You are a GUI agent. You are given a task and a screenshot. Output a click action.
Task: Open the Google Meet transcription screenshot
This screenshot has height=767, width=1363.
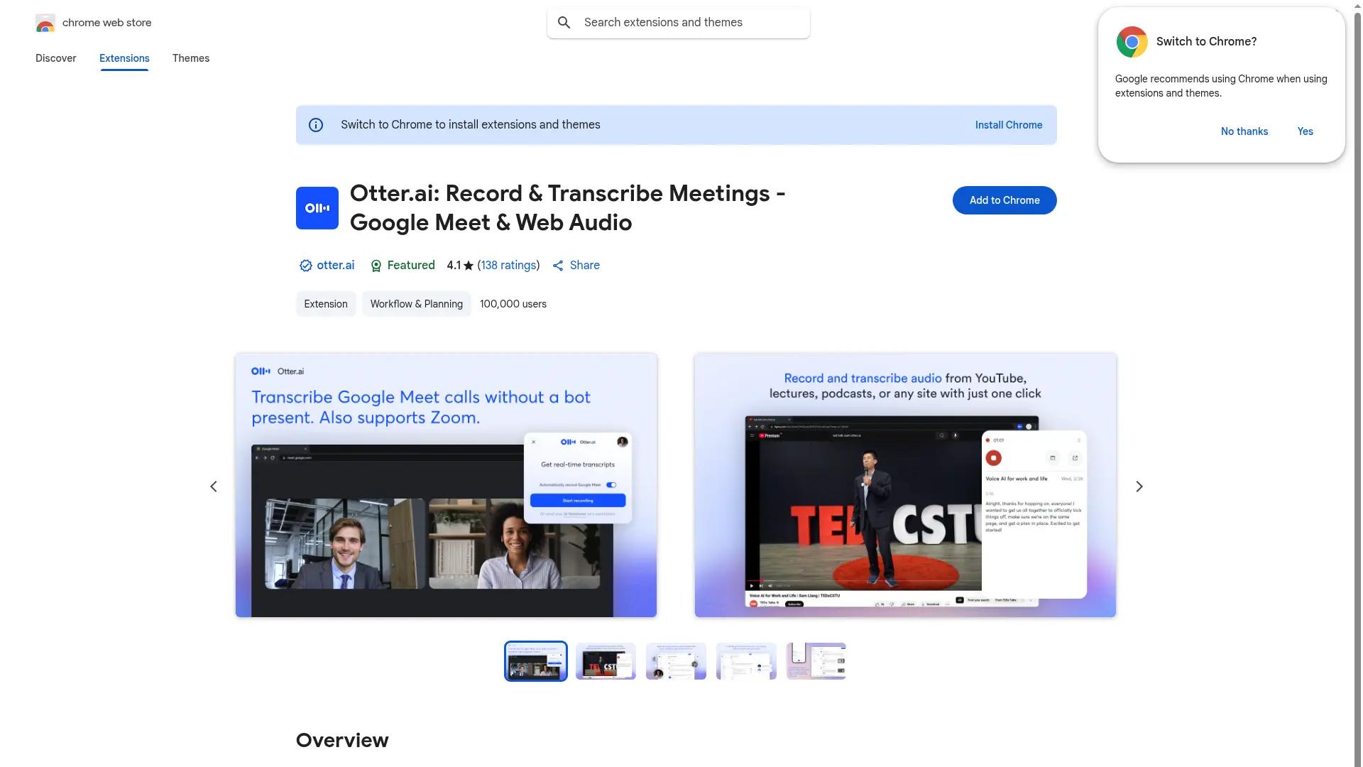pyautogui.click(x=446, y=485)
